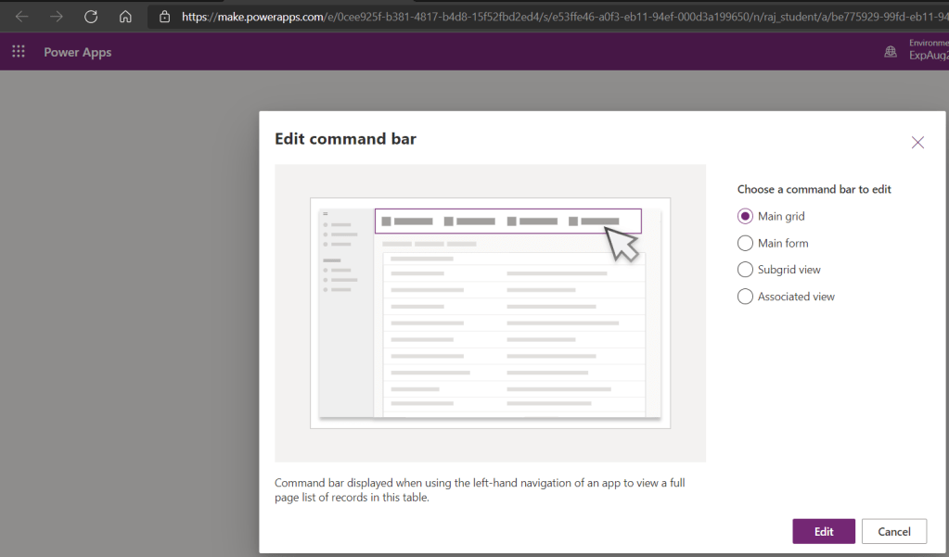Reload the page with the refresh icon
The image size is (949, 557).
91,17
